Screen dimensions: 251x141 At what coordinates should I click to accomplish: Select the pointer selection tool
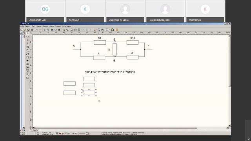27,33
